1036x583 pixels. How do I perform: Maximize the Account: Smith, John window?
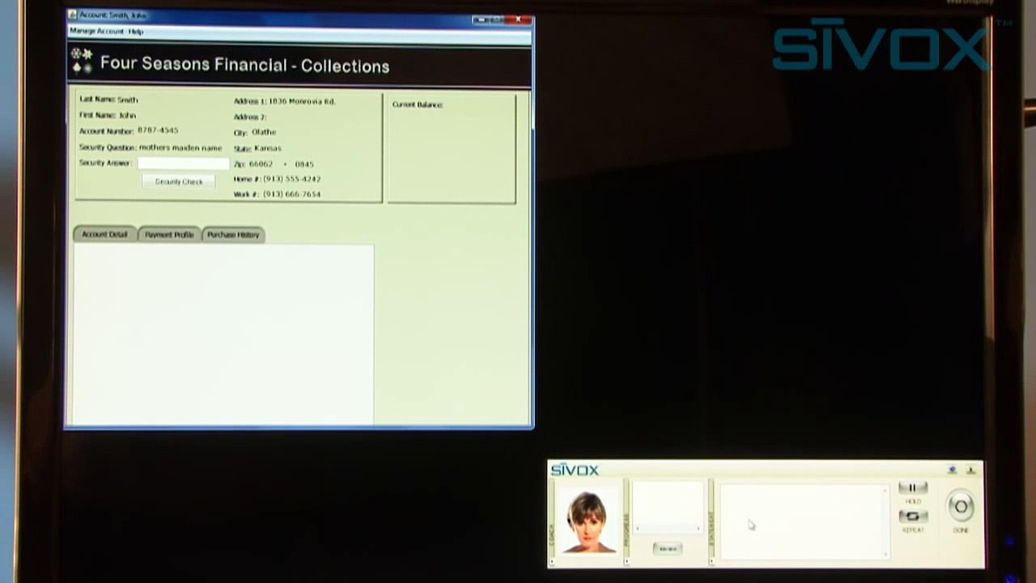(x=497, y=19)
